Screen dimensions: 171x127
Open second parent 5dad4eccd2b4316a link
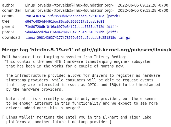pos(65,32)
